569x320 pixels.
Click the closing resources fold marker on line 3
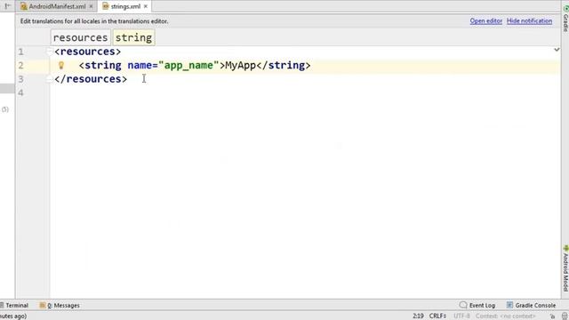click(50, 79)
